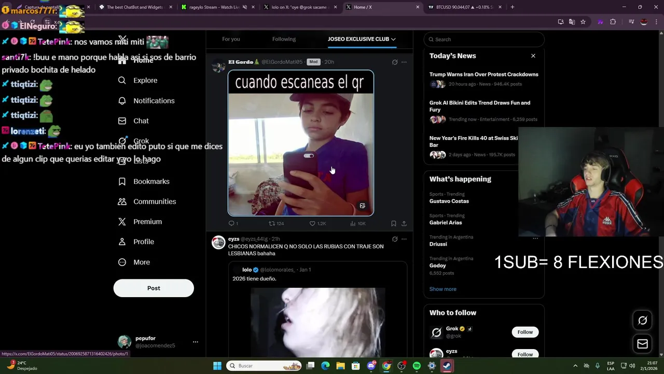Click the white Post button
Viewport: 664px width, 374px height.
[x=154, y=288]
